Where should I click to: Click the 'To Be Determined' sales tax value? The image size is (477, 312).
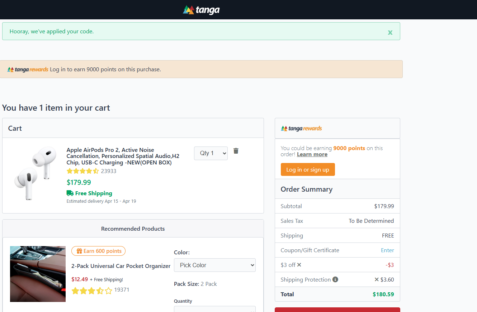click(x=371, y=221)
